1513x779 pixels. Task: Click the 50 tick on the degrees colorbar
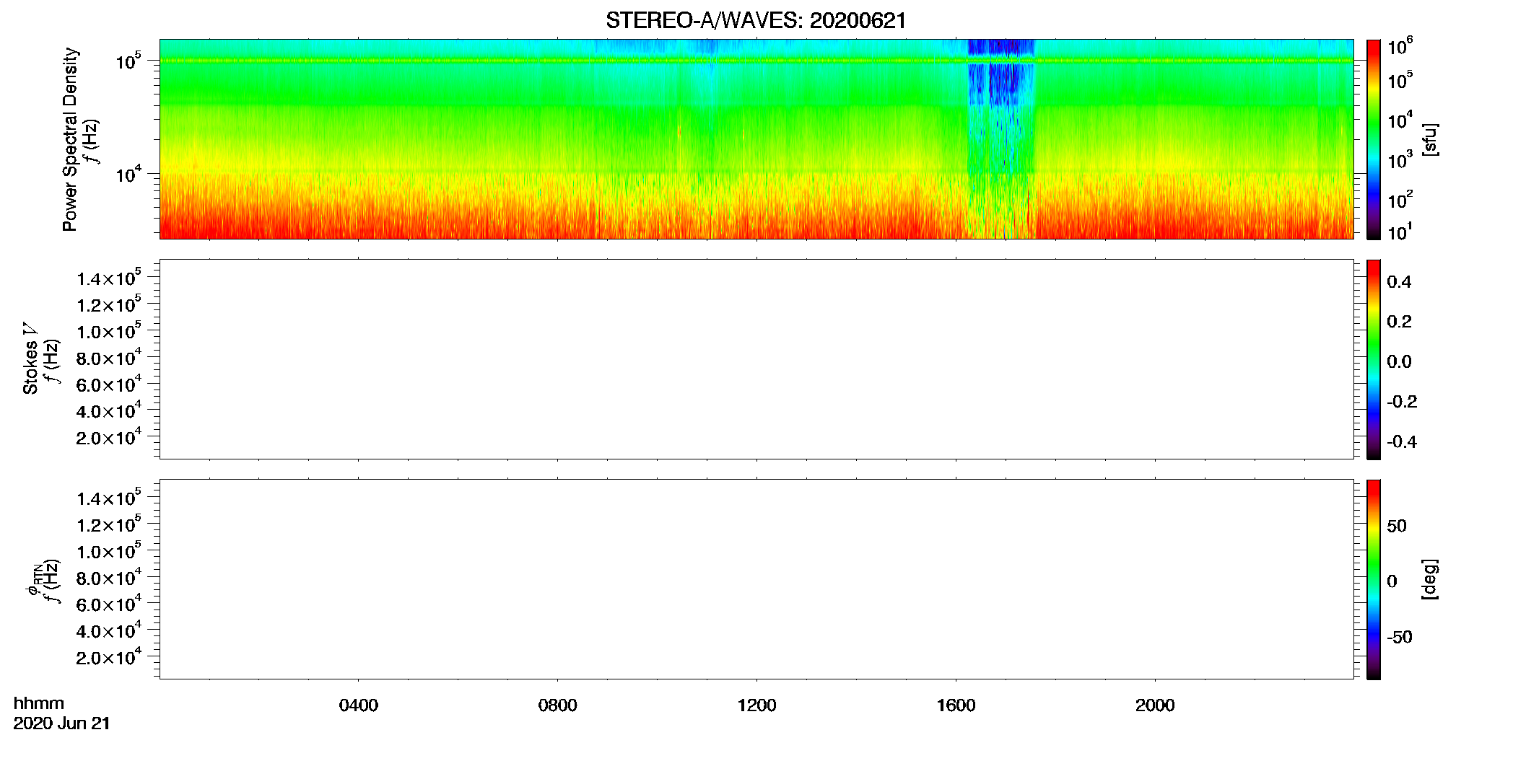(1397, 526)
